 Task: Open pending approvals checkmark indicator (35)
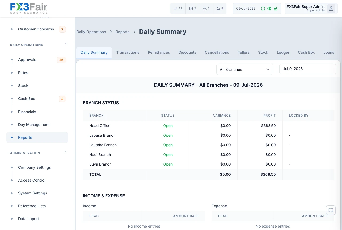point(178,9)
